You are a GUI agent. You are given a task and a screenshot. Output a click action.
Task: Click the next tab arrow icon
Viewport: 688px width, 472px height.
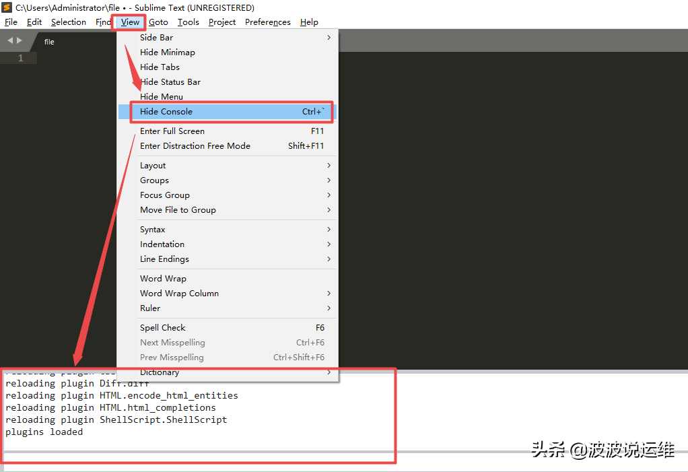(x=20, y=40)
